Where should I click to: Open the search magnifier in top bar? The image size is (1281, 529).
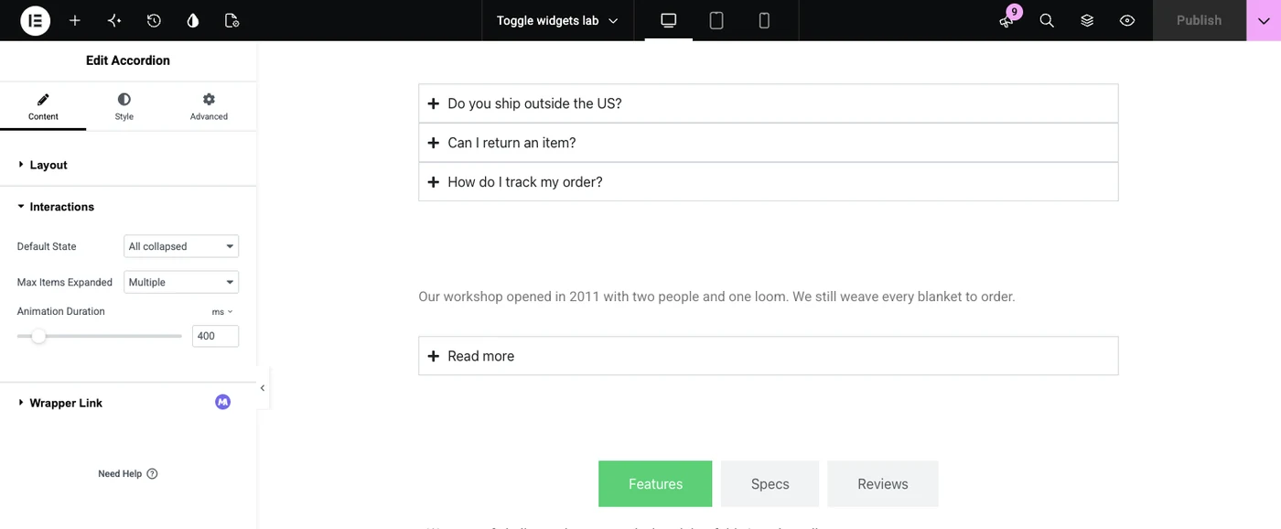tap(1047, 20)
